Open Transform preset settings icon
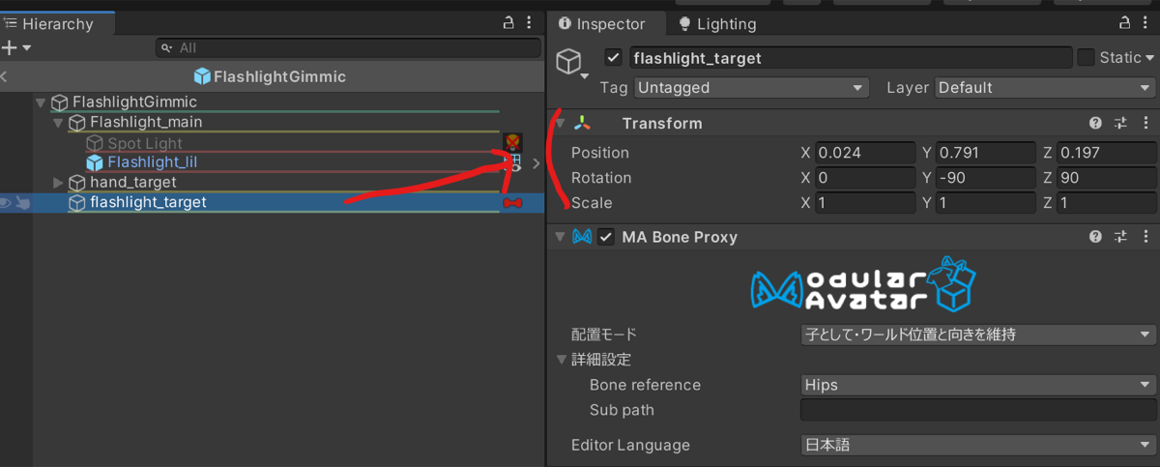 click(1121, 124)
